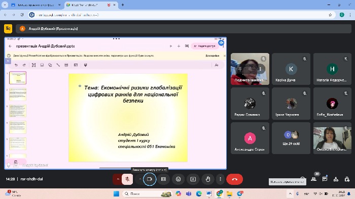Expand audio settings arrow beside microphone

tap(118, 179)
